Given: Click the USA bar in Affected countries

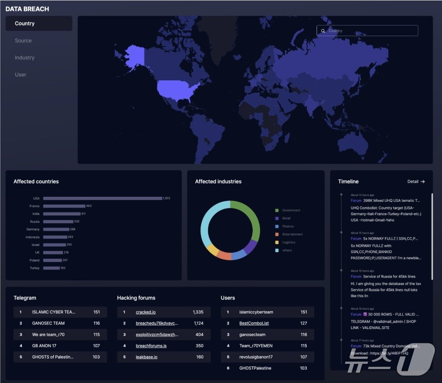Looking at the screenshot, I should click(x=102, y=198).
